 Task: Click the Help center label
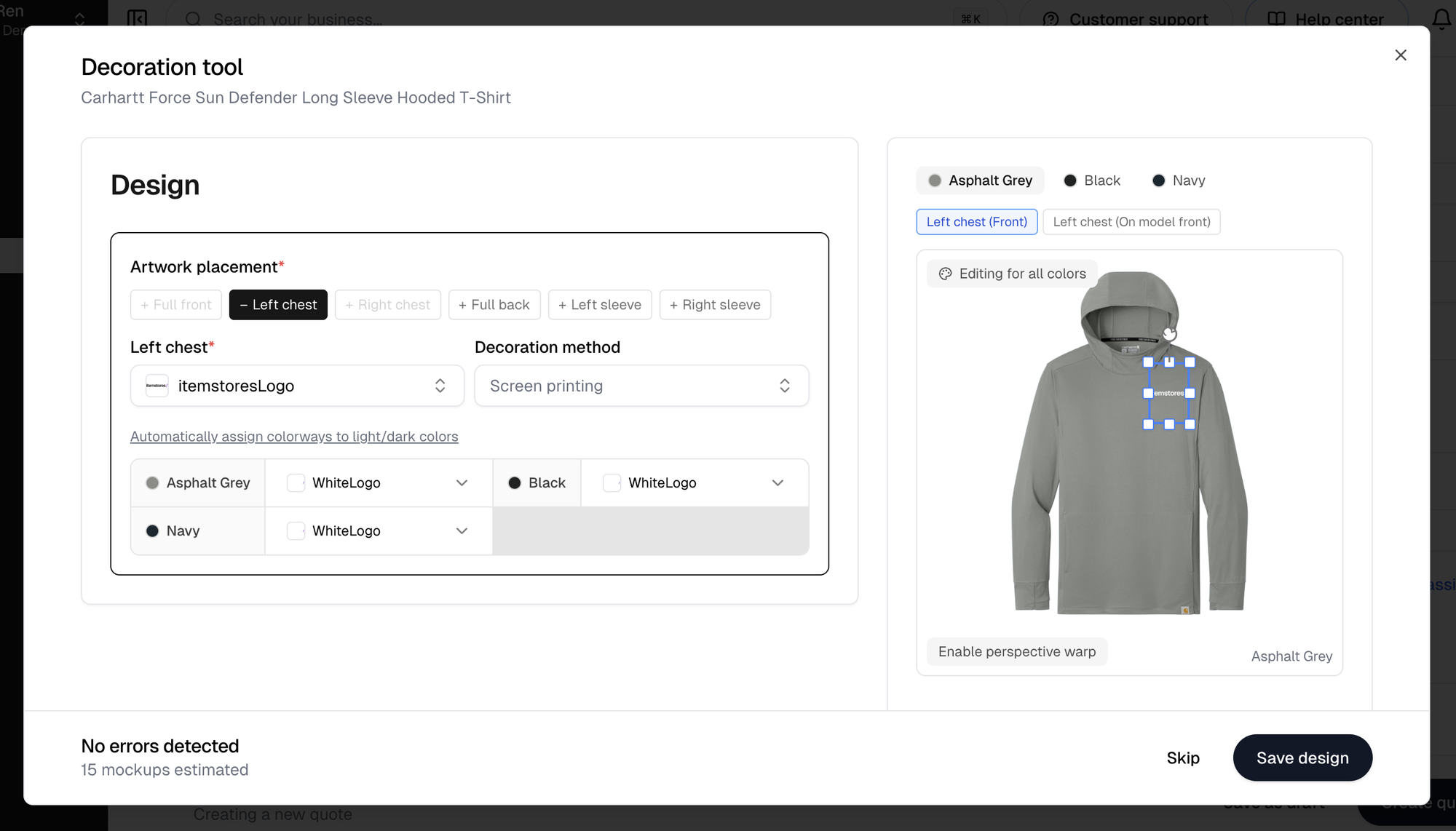[1340, 20]
